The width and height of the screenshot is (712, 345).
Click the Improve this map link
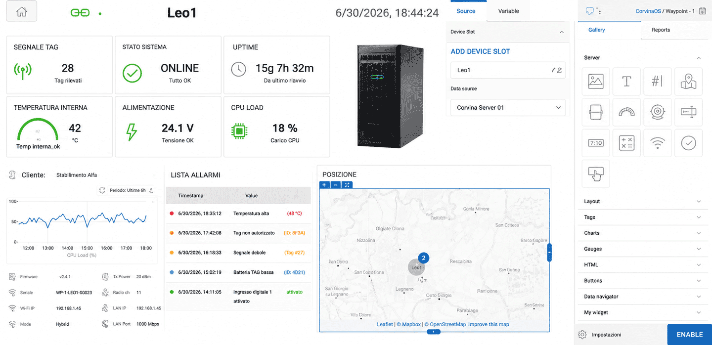489,324
